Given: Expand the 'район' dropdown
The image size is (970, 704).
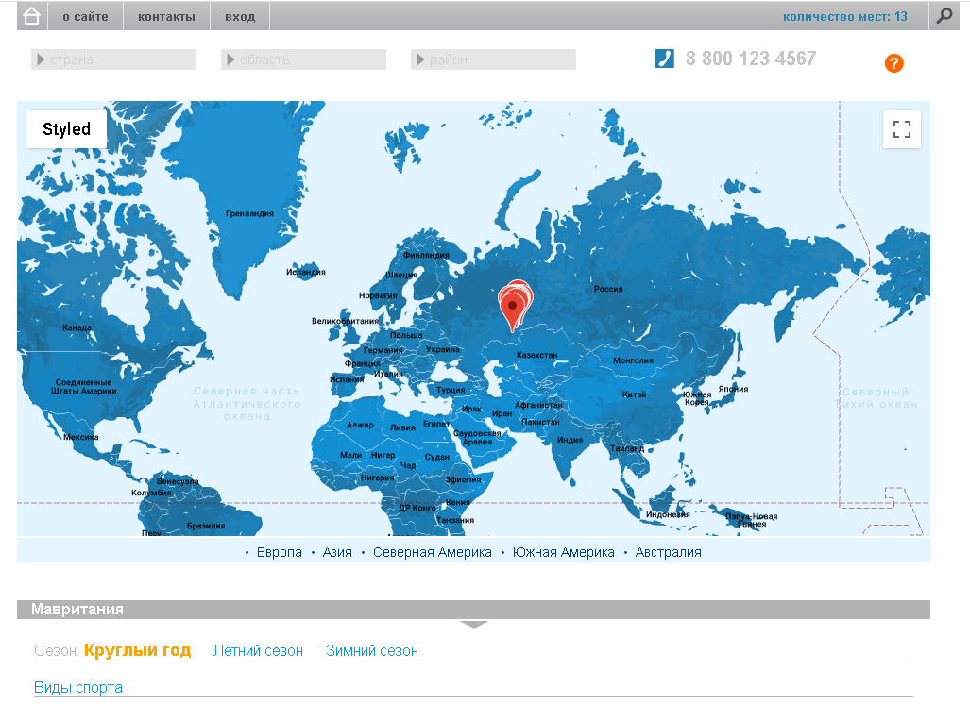Looking at the screenshot, I should tap(494, 59).
